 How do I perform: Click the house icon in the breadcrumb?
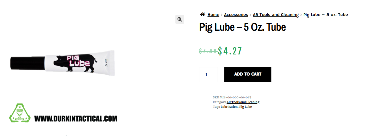[203, 15]
